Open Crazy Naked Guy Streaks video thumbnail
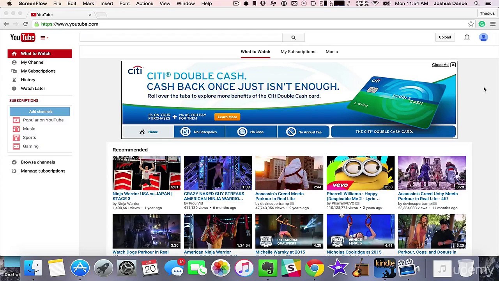The height and width of the screenshot is (281, 499). point(218,173)
